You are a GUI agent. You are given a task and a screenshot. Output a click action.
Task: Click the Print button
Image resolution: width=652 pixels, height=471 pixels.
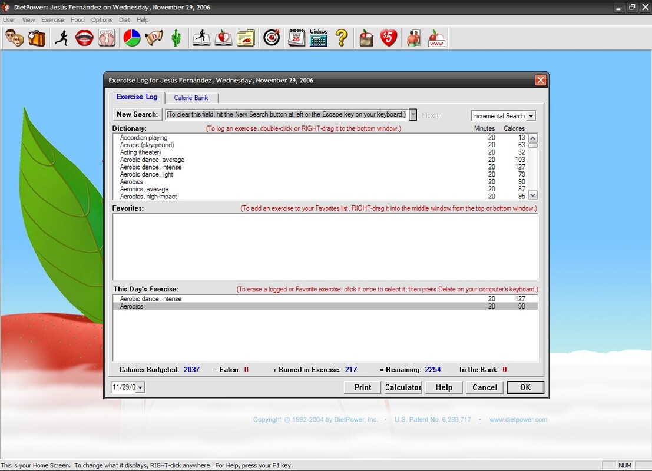(x=362, y=387)
